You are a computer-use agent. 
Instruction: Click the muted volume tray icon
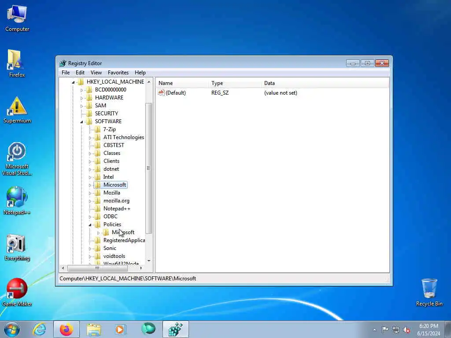[407, 330]
